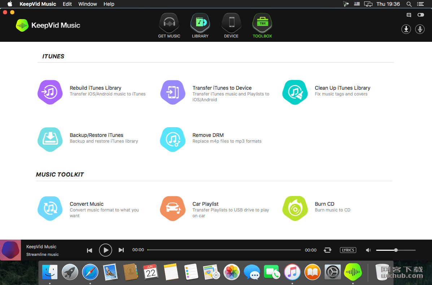Image resolution: width=432 pixels, height=285 pixels.
Task: Select the TOOLBOX tab
Action: point(262,26)
